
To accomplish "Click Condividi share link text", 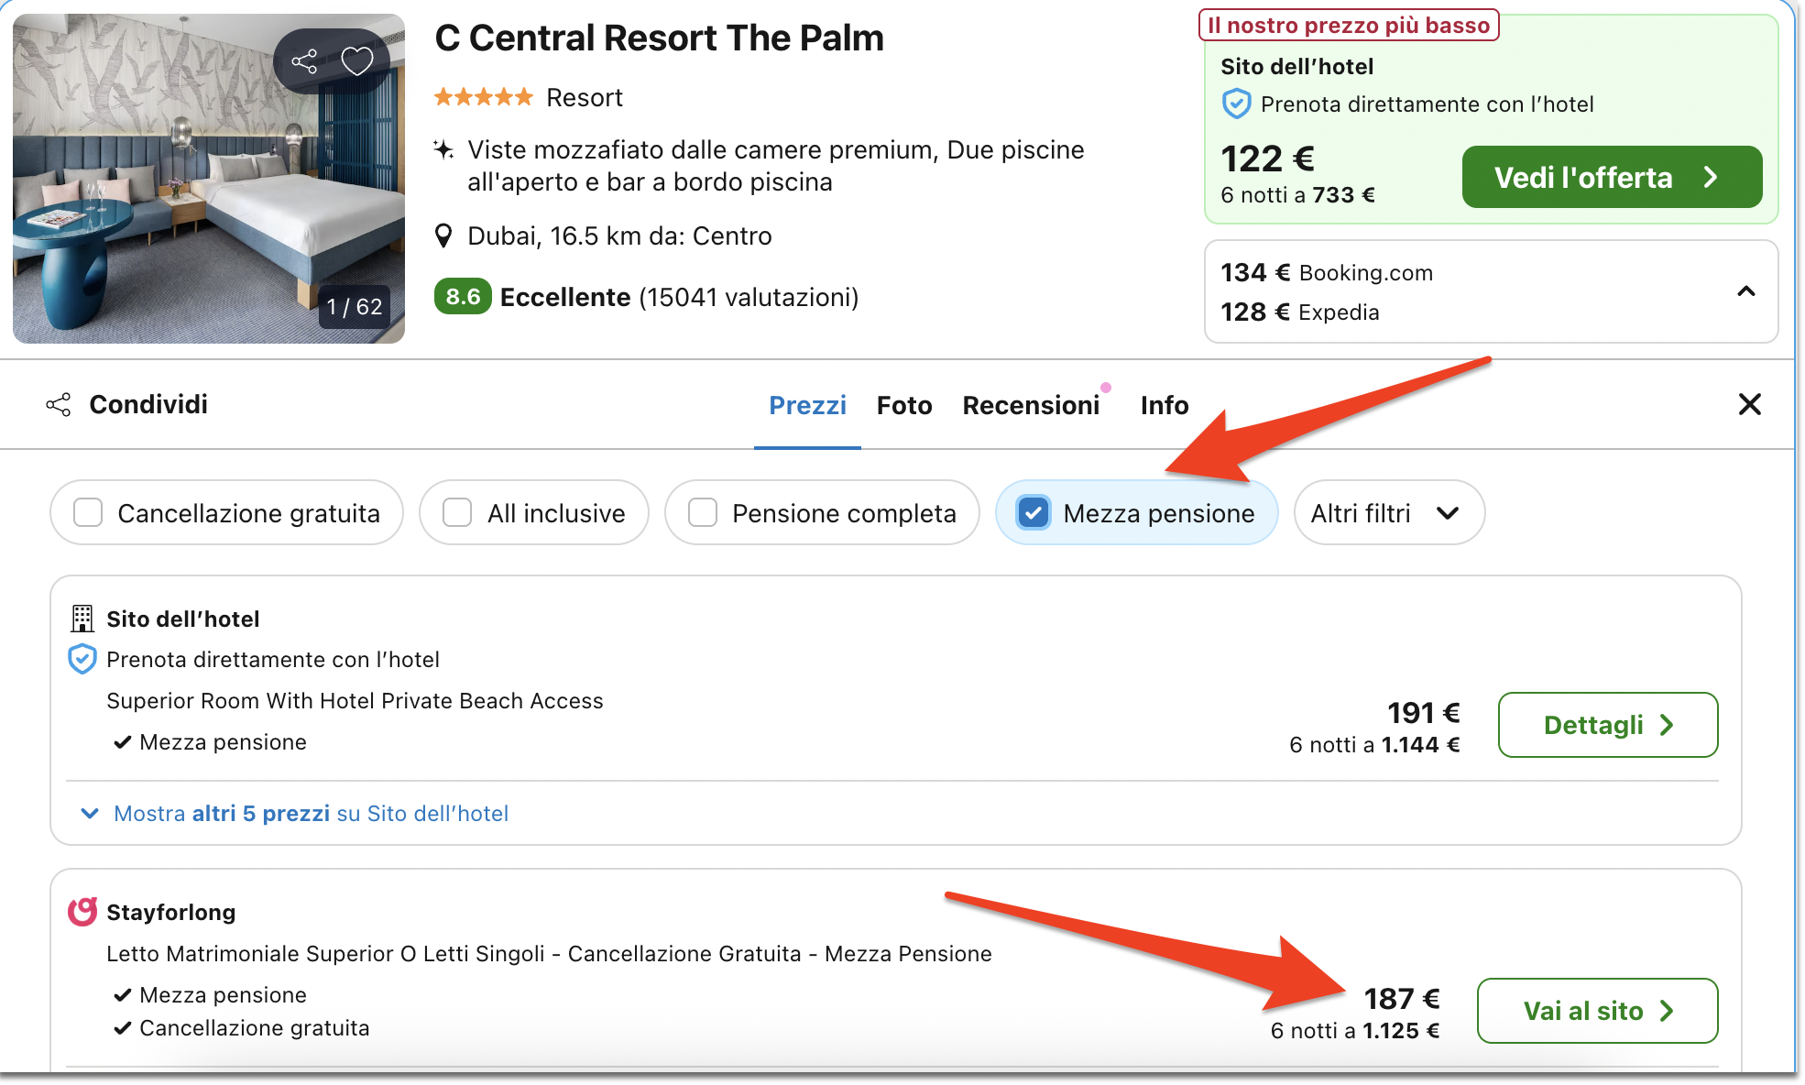I will tap(148, 404).
